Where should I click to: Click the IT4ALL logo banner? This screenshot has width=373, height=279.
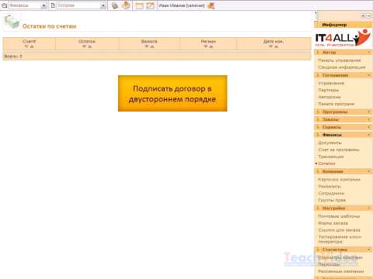coord(343,38)
